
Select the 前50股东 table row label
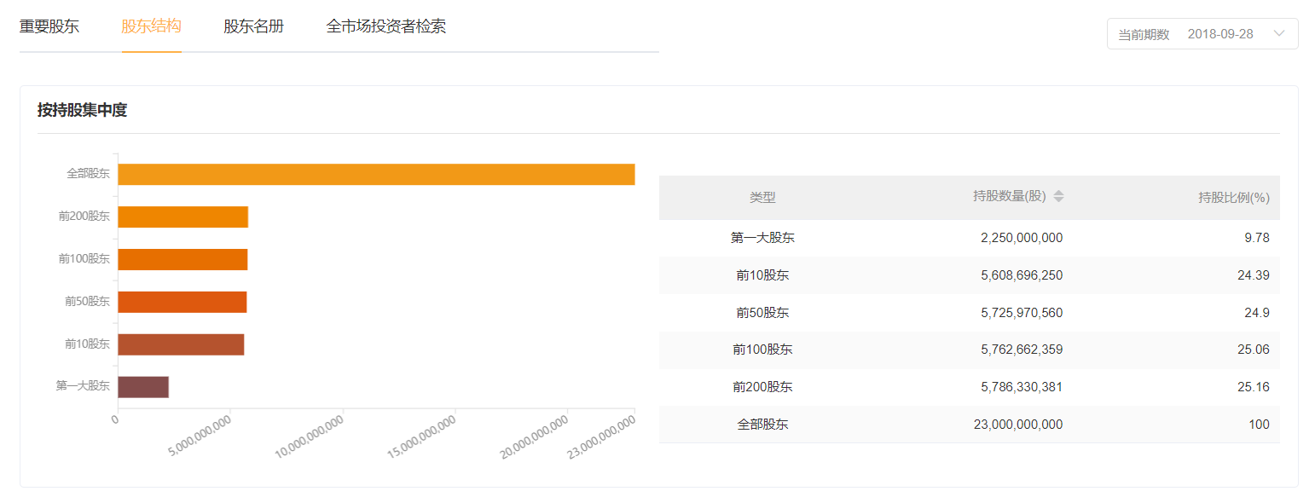click(x=762, y=313)
